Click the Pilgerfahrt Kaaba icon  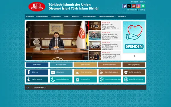53,72
